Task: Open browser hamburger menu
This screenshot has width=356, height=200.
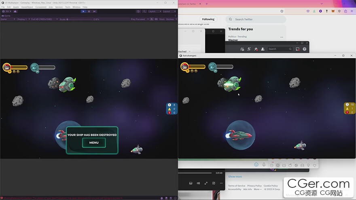Action: [352, 11]
